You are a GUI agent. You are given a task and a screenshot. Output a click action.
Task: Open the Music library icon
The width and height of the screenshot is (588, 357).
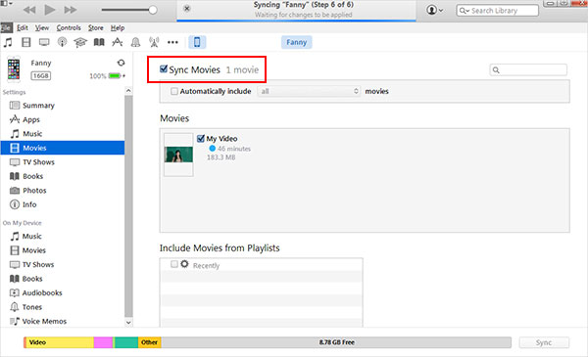(8, 42)
